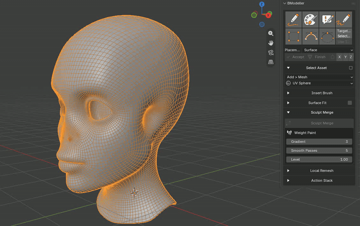Click the UV Sphere globe icon

click(288, 83)
